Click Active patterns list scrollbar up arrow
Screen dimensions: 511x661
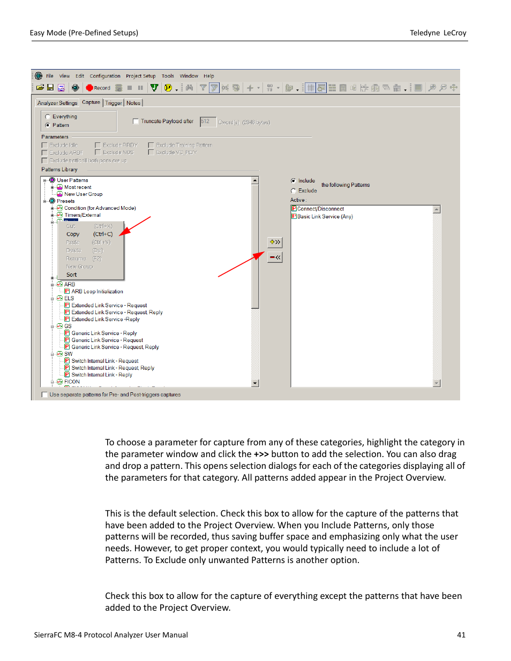(437, 209)
